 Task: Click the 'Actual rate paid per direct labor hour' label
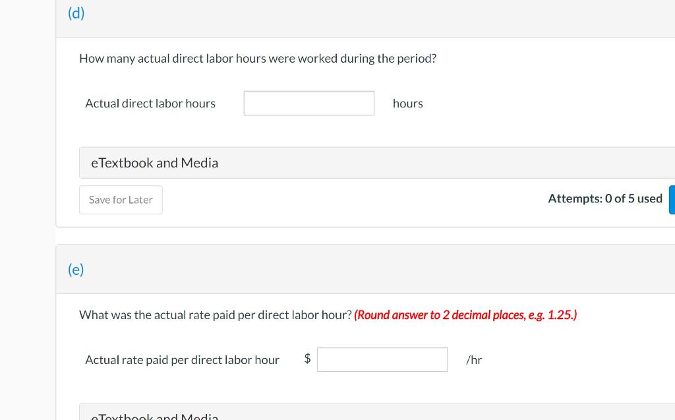point(182,360)
